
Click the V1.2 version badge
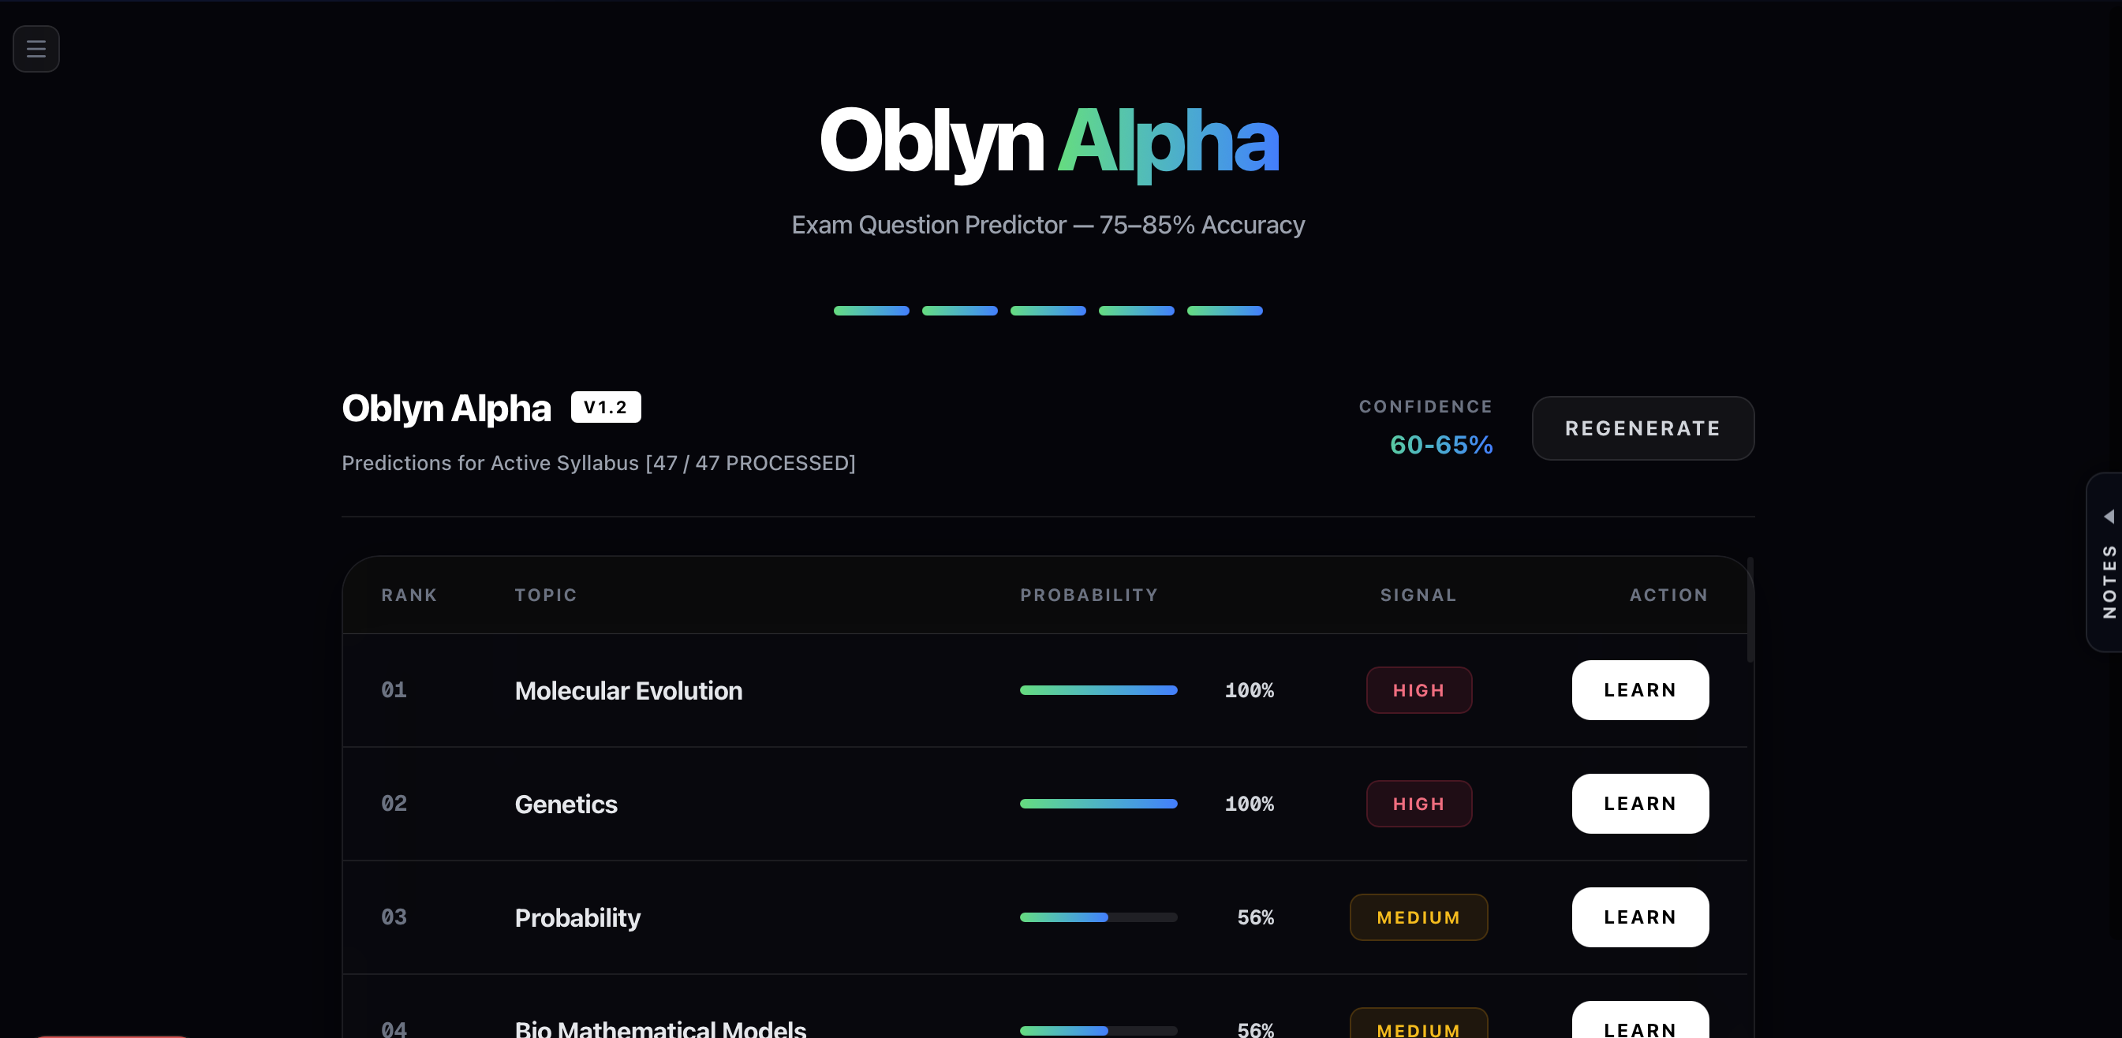click(x=606, y=406)
